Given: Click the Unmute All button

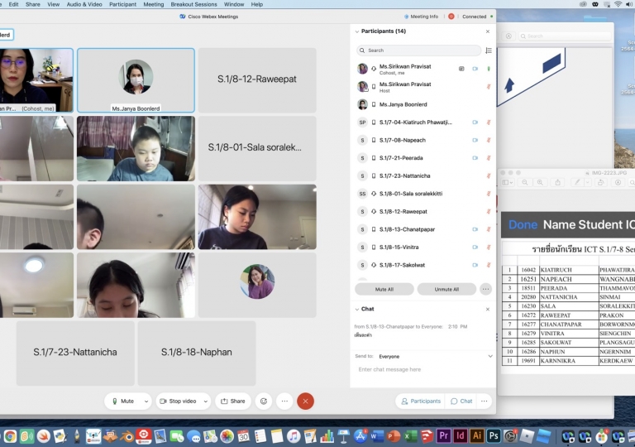Looking at the screenshot, I should [446, 289].
